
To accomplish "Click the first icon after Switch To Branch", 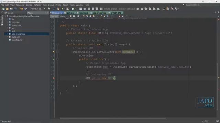I will click(137, 9).
